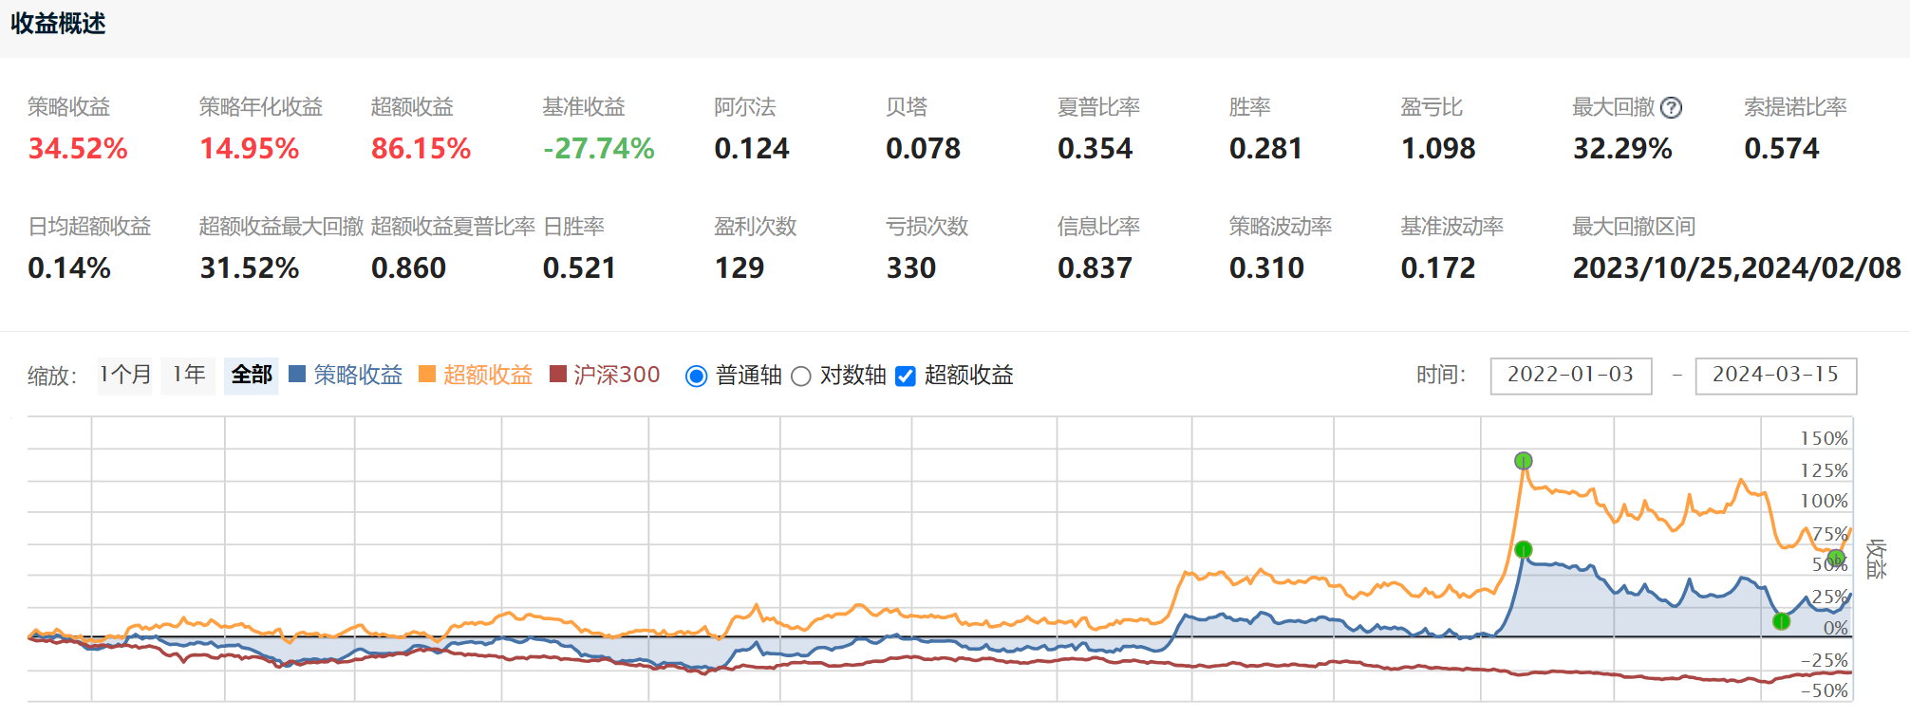Screen dimensions: 1910x717
Task: Click the 索提诺比率 value 0.574
Action: [x=1782, y=149]
